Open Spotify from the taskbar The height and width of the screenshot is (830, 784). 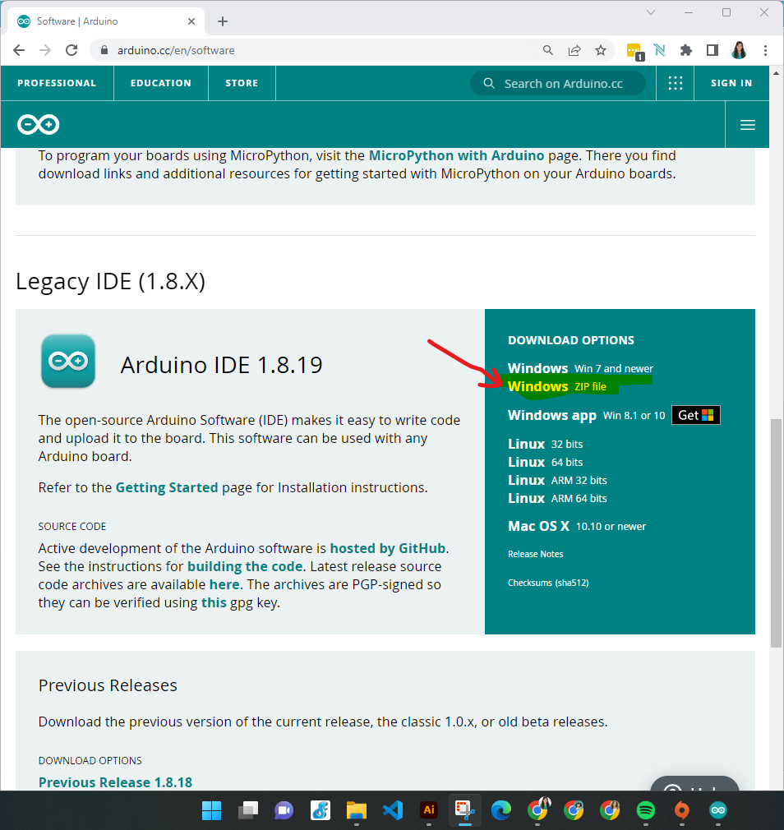[645, 810]
